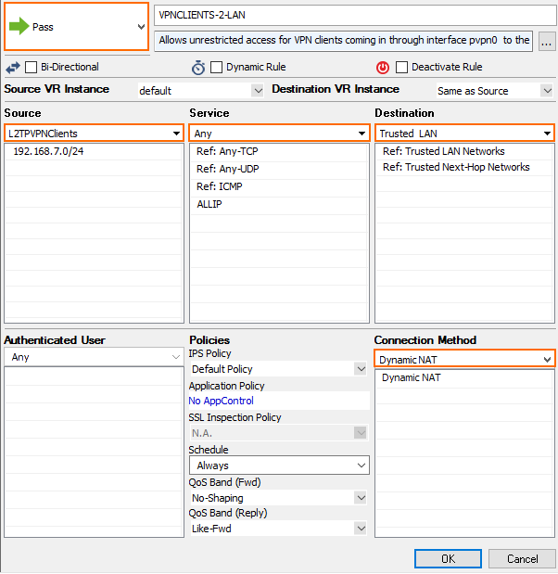Click the Dynamic Rule stopwatch icon
Screen dimensions: 558x574
click(198, 68)
